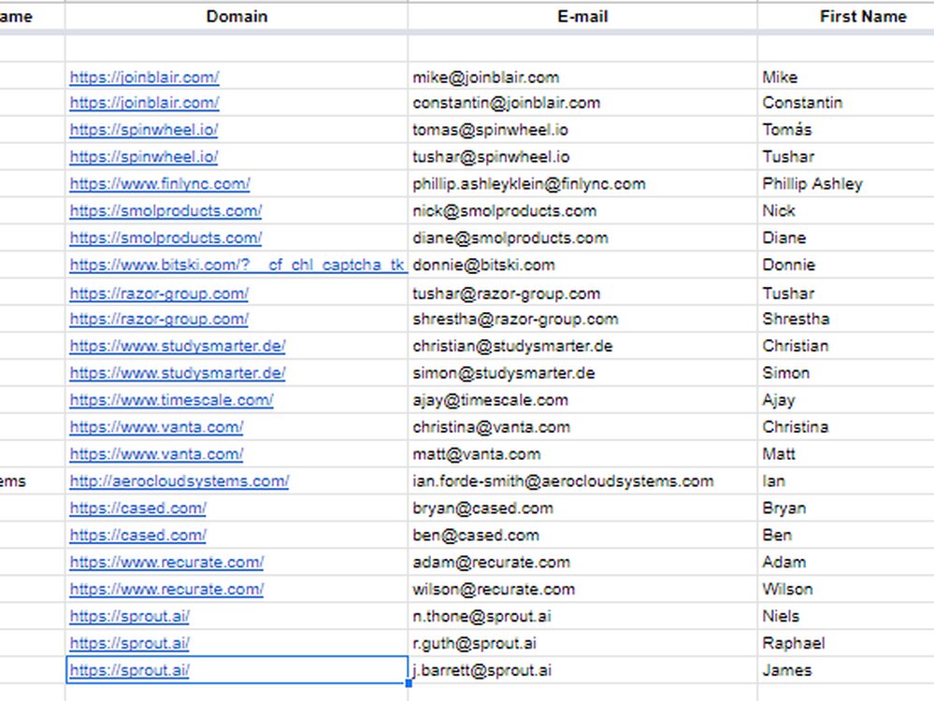Screen dimensions: 934x701
Task: Open the vanta.com link in Matt's row
Action: (x=157, y=454)
